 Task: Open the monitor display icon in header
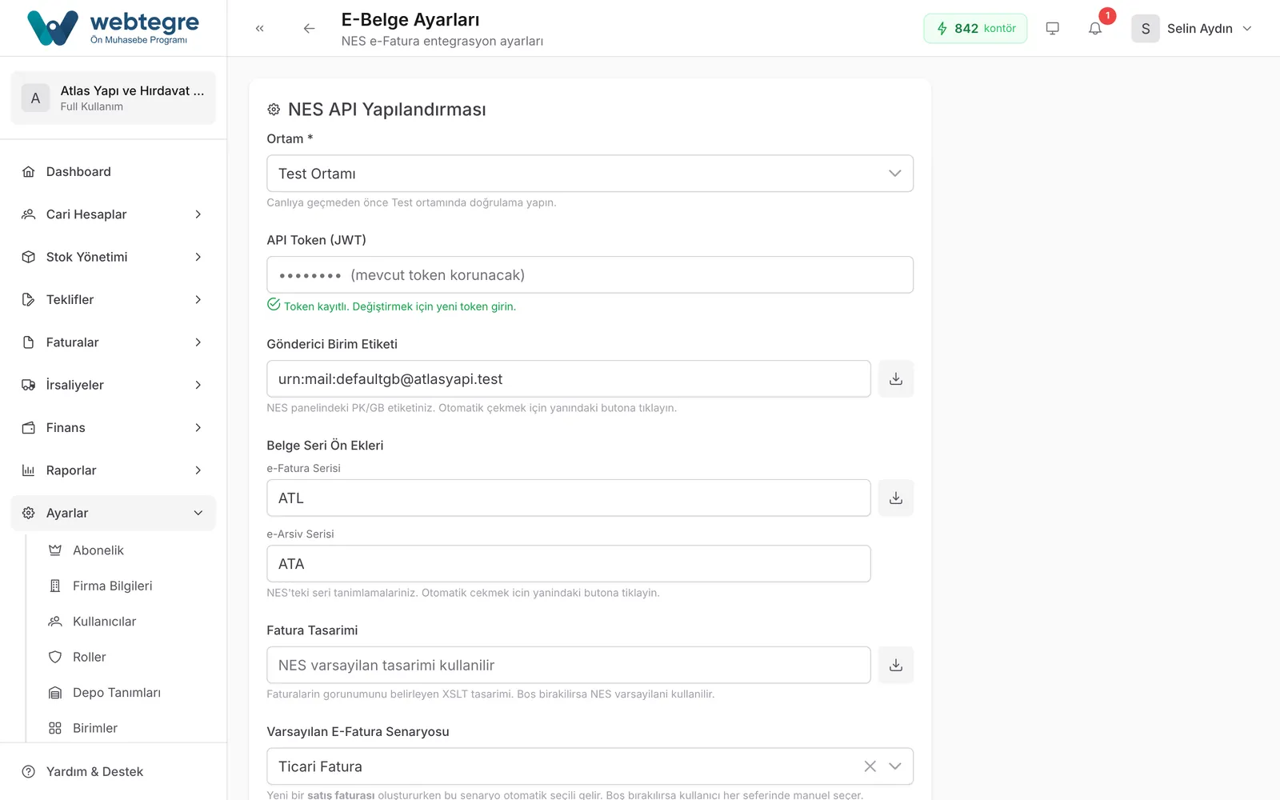coord(1052,28)
